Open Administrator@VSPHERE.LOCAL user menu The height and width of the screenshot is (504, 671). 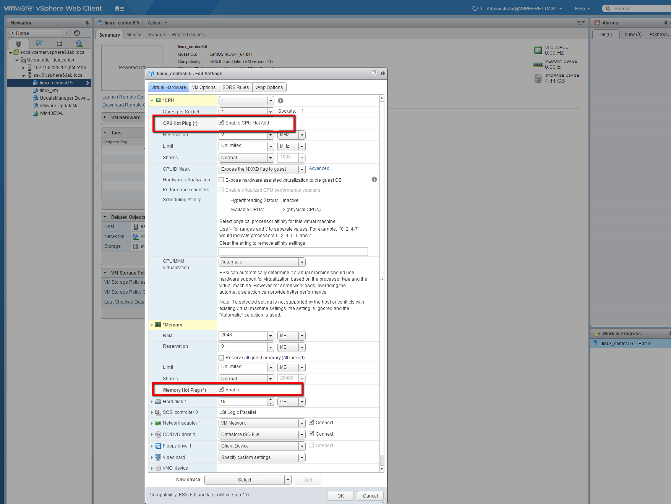click(524, 8)
